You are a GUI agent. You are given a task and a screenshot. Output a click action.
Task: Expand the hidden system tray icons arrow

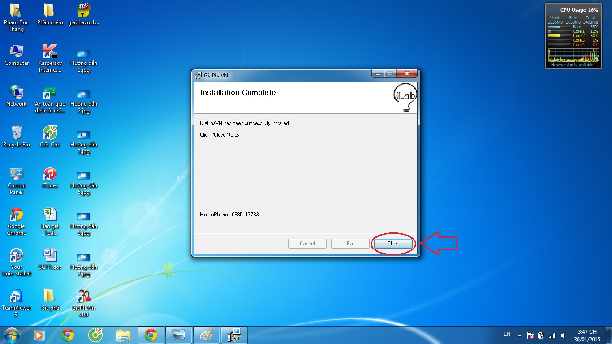[x=519, y=335]
